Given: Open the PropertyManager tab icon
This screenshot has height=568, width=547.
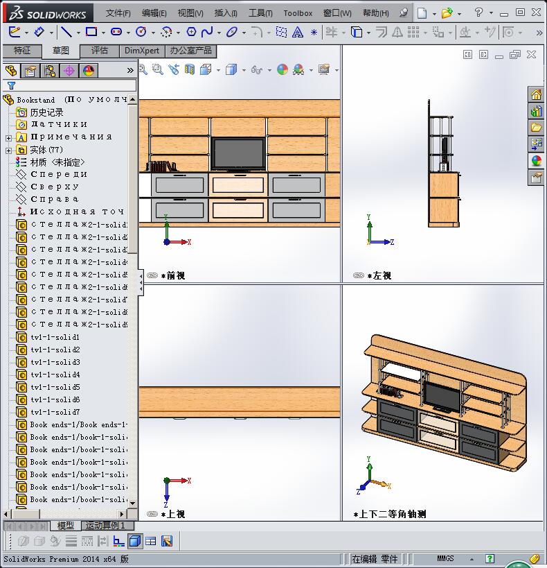Looking at the screenshot, I should pos(30,70).
